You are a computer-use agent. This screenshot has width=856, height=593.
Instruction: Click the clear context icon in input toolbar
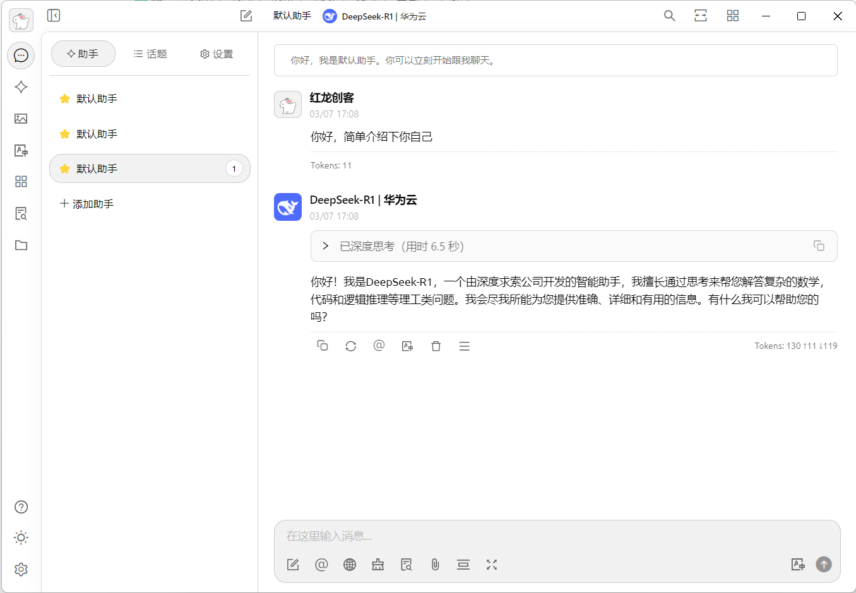tap(463, 565)
